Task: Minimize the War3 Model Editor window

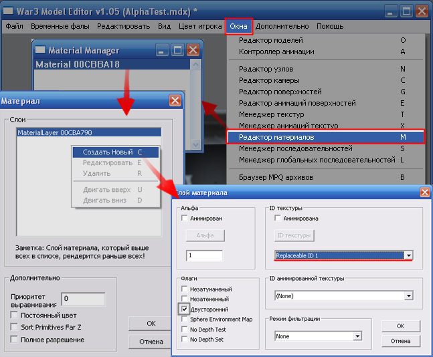Action: 390,11
